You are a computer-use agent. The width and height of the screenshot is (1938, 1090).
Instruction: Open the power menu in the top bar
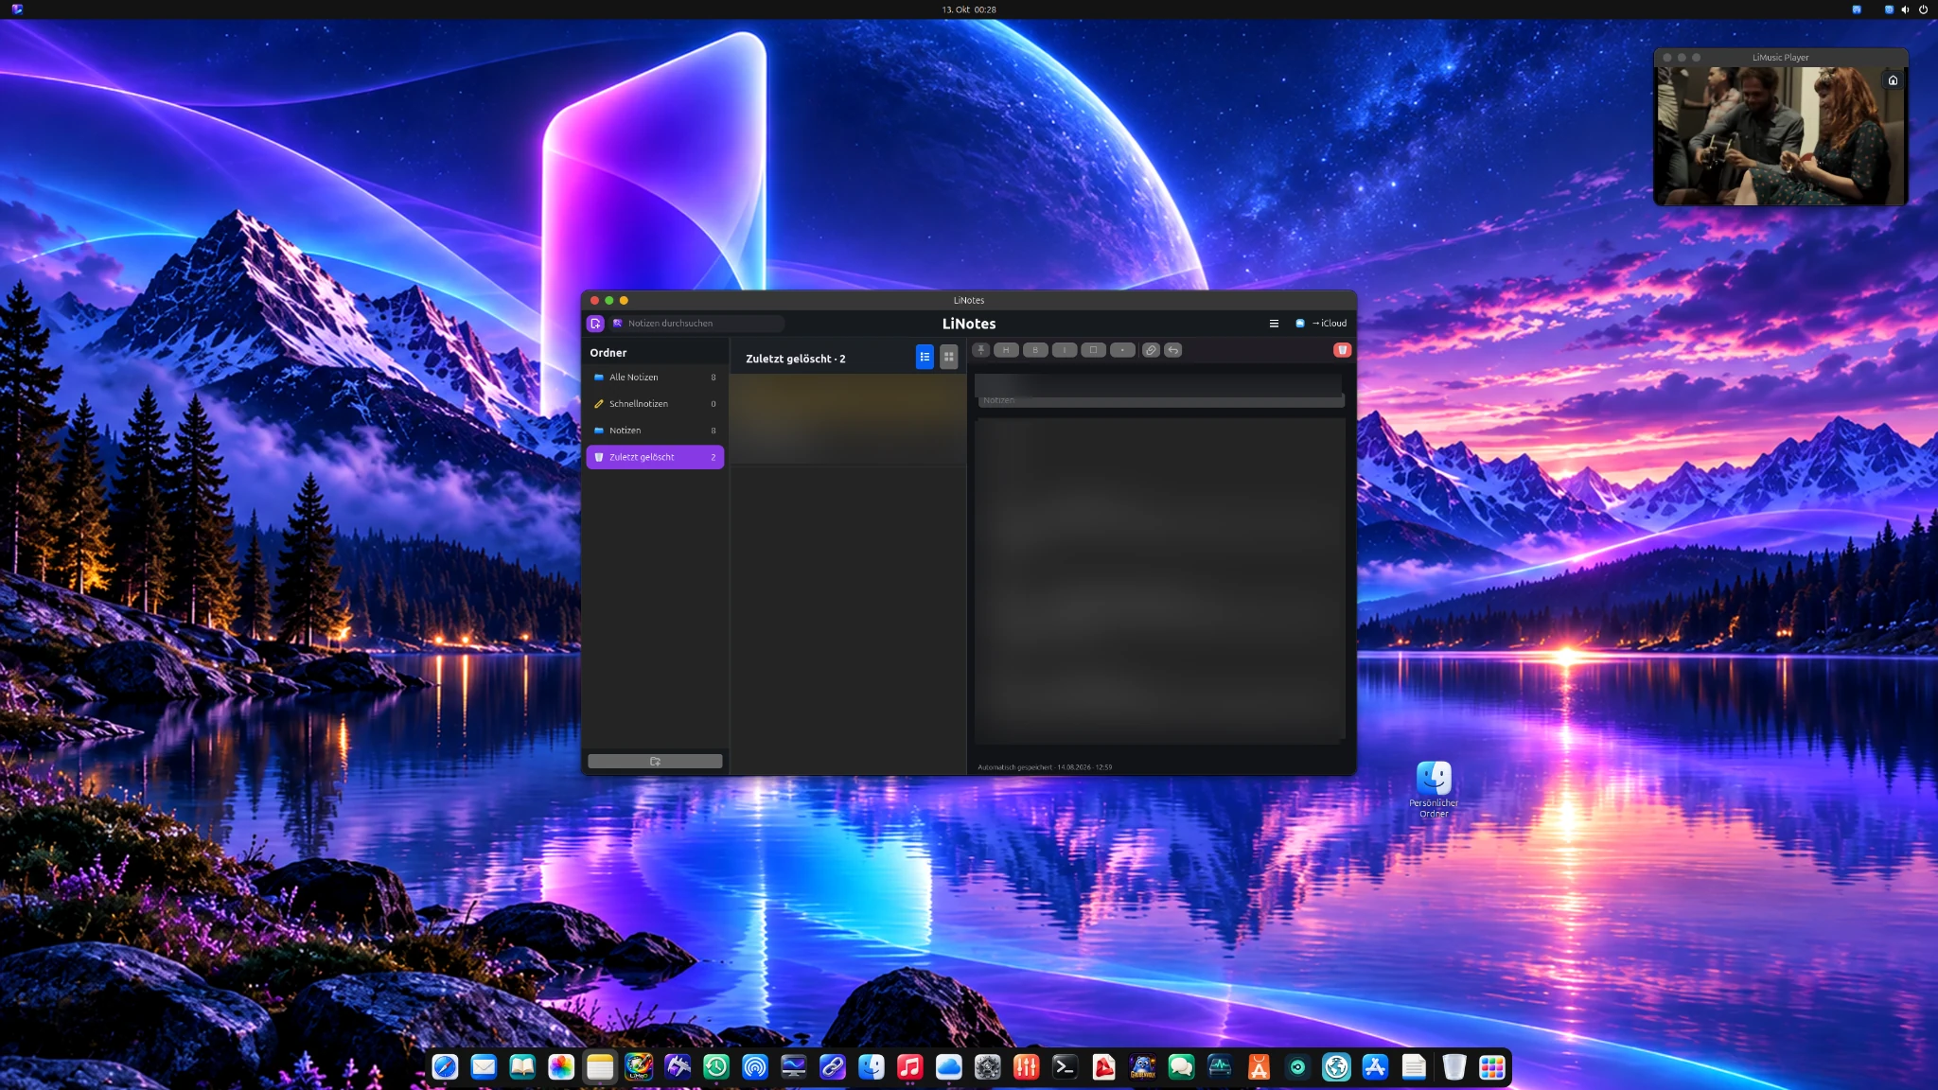(x=1923, y=9)
